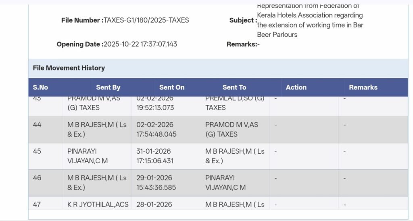Click the Remarks column header
Image resolution: width=413 pixels, height=221 pixels.
click(363, 87)
